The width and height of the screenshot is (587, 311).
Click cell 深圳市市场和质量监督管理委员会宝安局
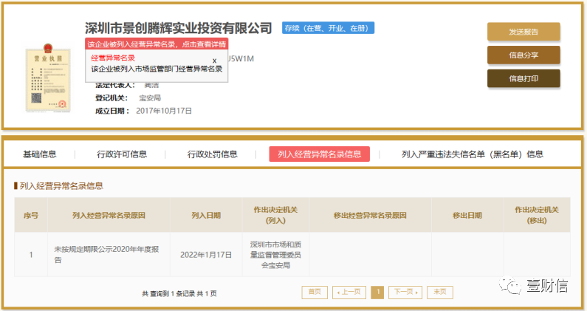pyautogui.click(x=275, y=255)
